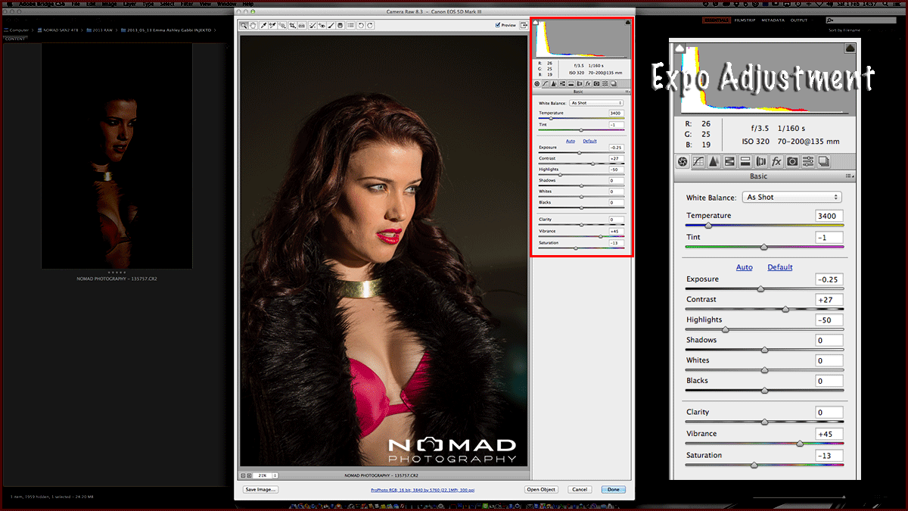This screenshot has height=511, width=908.
Task: Rotate image 90° counterclockwise
Action: tap(361, 25)
